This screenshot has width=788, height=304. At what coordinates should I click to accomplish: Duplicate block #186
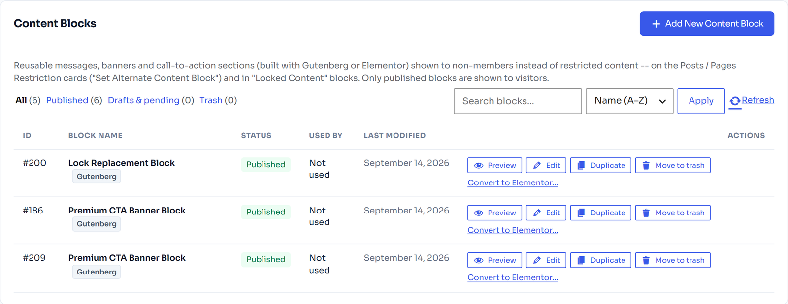[x=600, y=213]
